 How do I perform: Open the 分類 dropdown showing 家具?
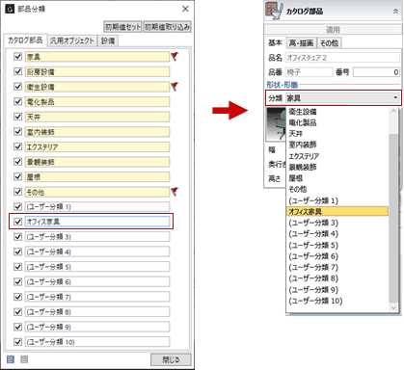(342, 98)
